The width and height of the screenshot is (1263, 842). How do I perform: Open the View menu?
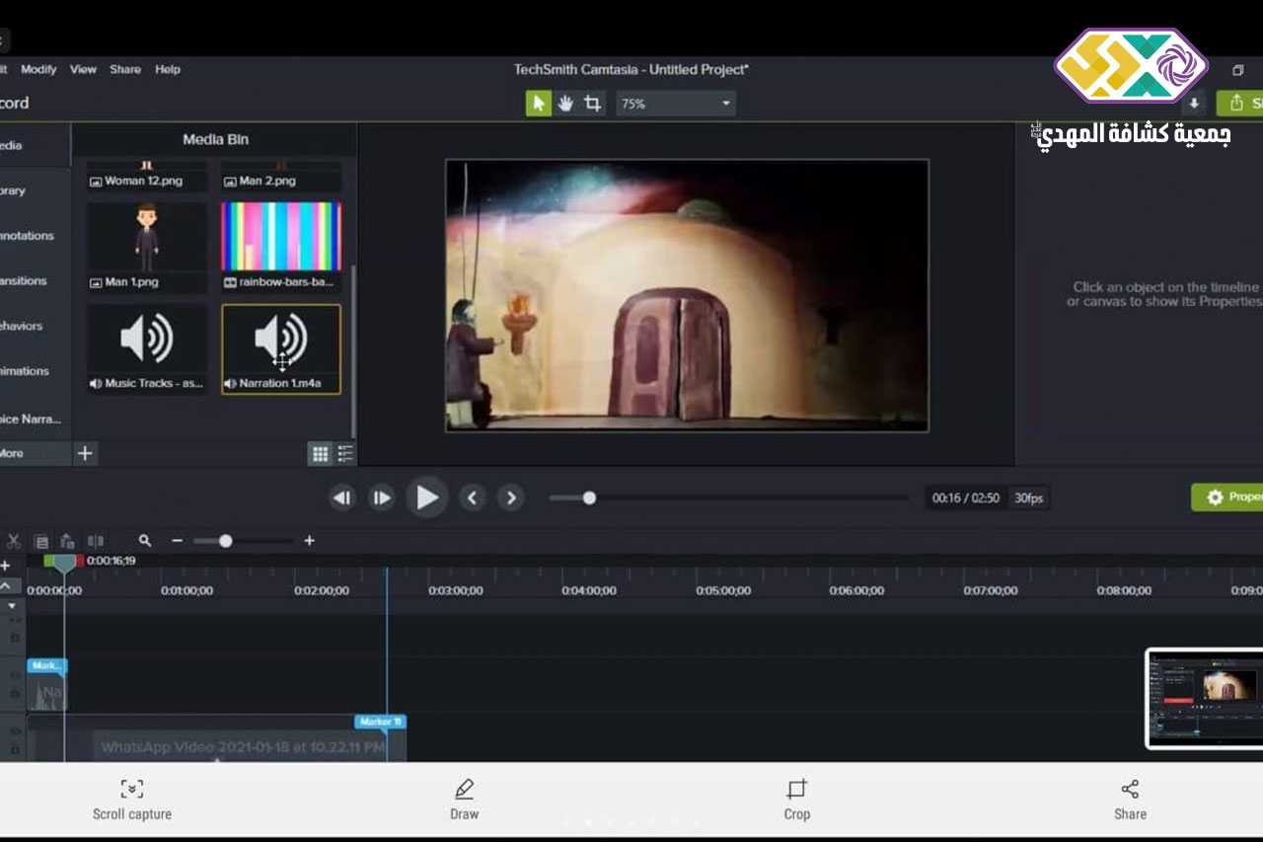pos(83,69)
